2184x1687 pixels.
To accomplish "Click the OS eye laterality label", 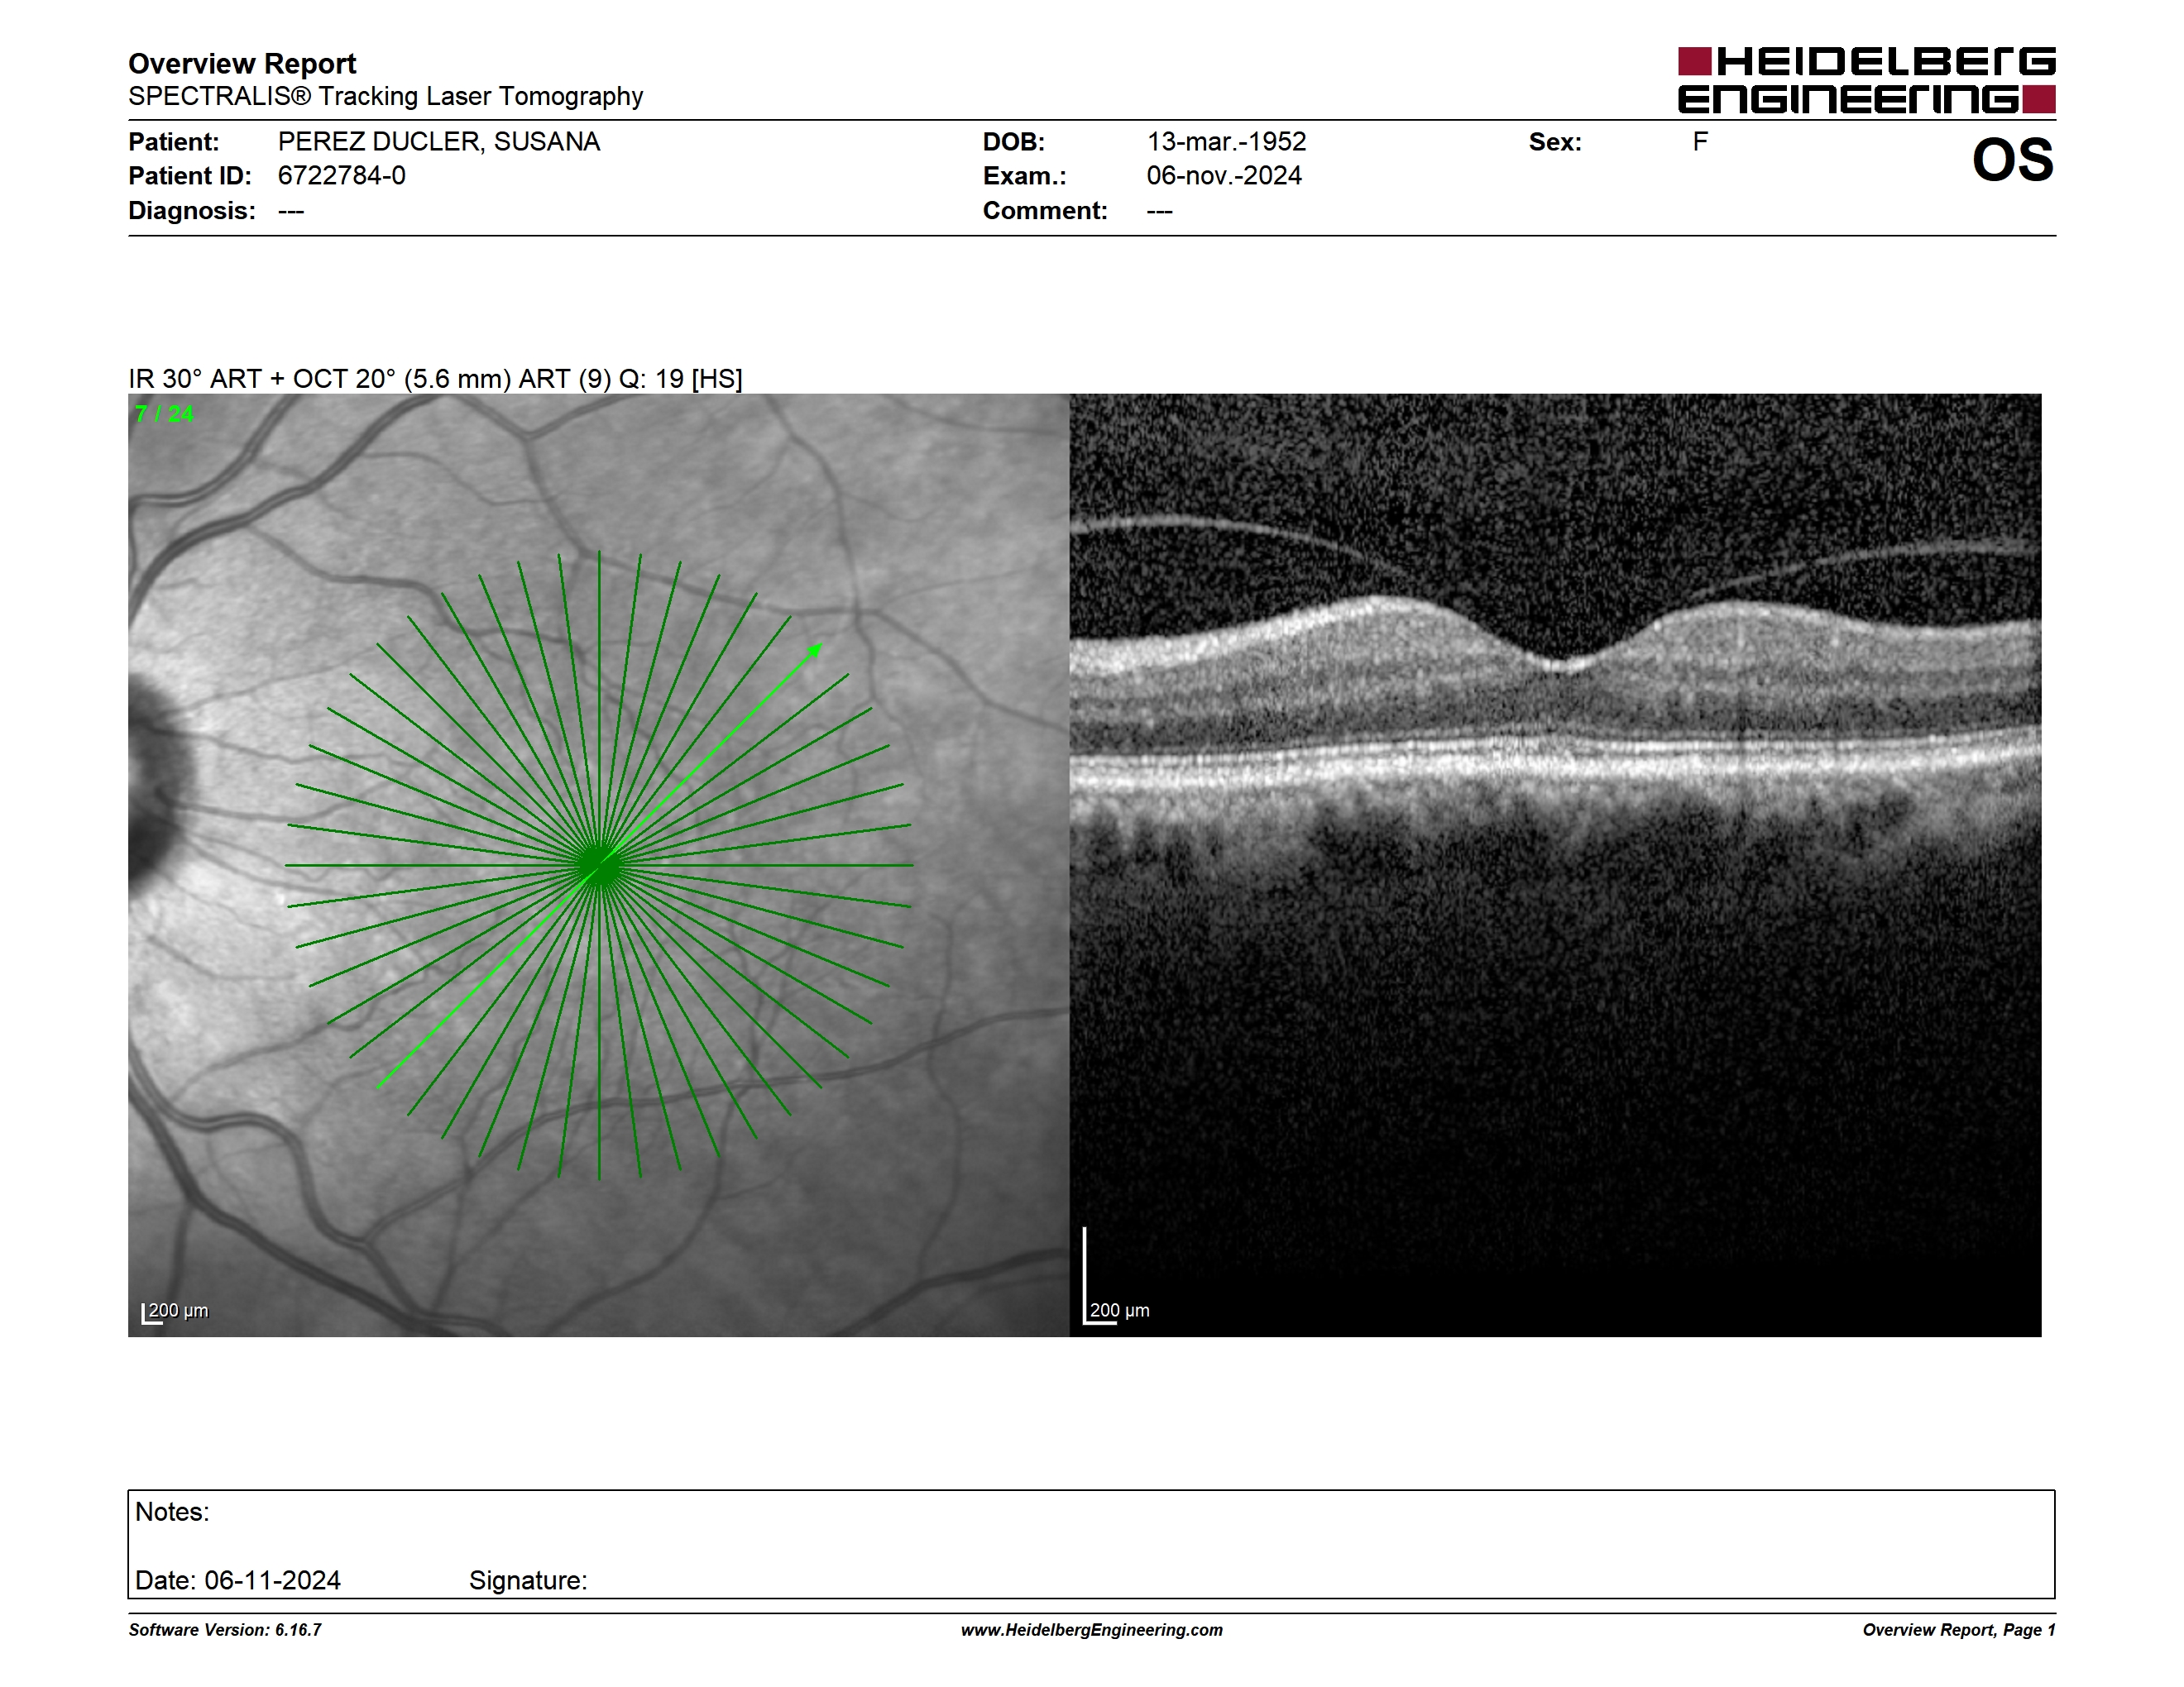I will pos(2012,160).
